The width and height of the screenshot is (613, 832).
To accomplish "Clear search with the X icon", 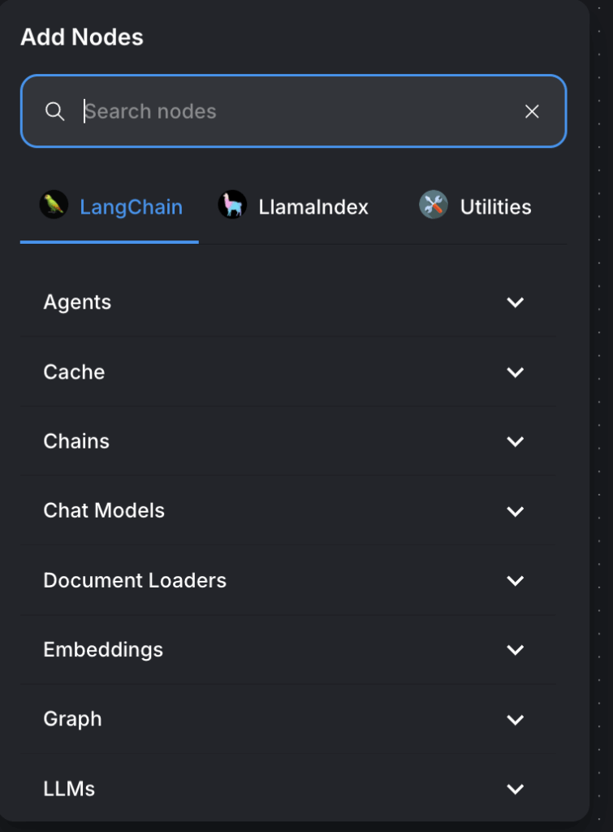I will pyautogui.click(x=532, y=111).
